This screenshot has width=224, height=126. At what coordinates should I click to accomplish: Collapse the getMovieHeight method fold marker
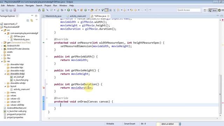[x=47, y=70]
